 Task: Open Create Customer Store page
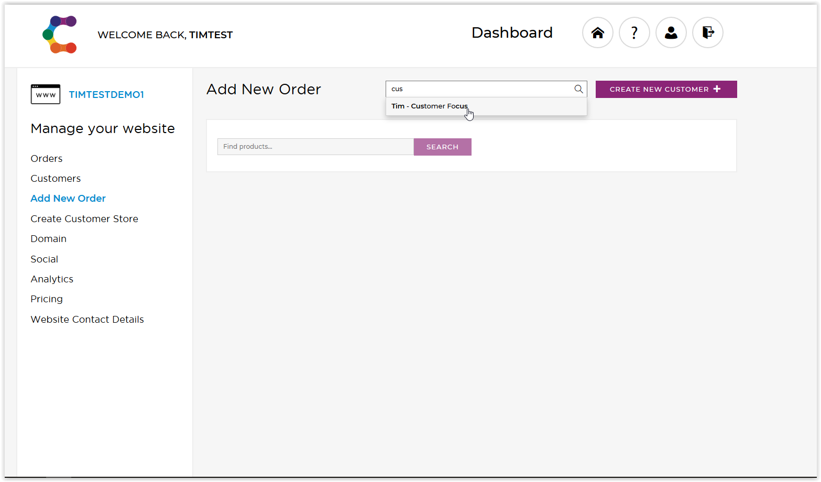pos(84,219)
